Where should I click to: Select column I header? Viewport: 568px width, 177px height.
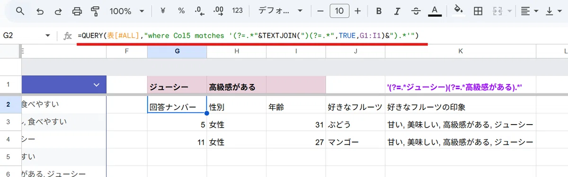point(296,51)
